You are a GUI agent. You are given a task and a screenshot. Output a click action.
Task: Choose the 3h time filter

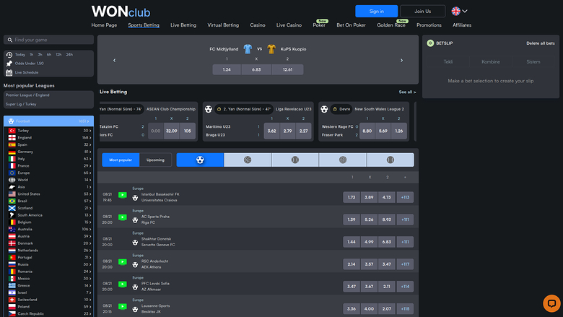coord(40,55)
